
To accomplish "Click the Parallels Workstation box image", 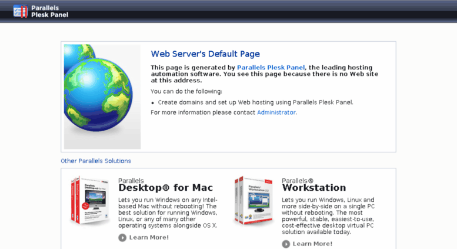I will [253, 200].
